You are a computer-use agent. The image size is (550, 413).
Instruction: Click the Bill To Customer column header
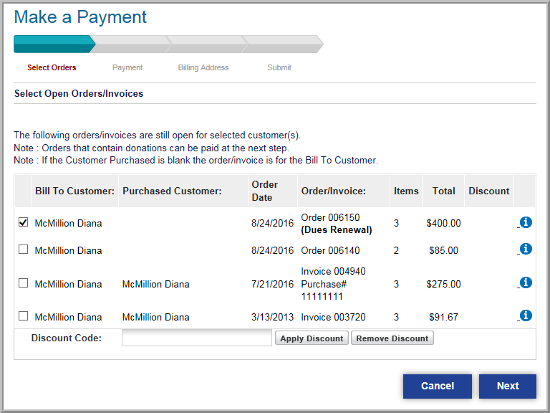[x=74, y=191]
